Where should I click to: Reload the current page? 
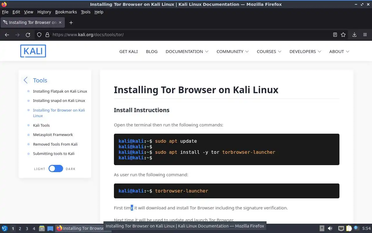point(28,35)
